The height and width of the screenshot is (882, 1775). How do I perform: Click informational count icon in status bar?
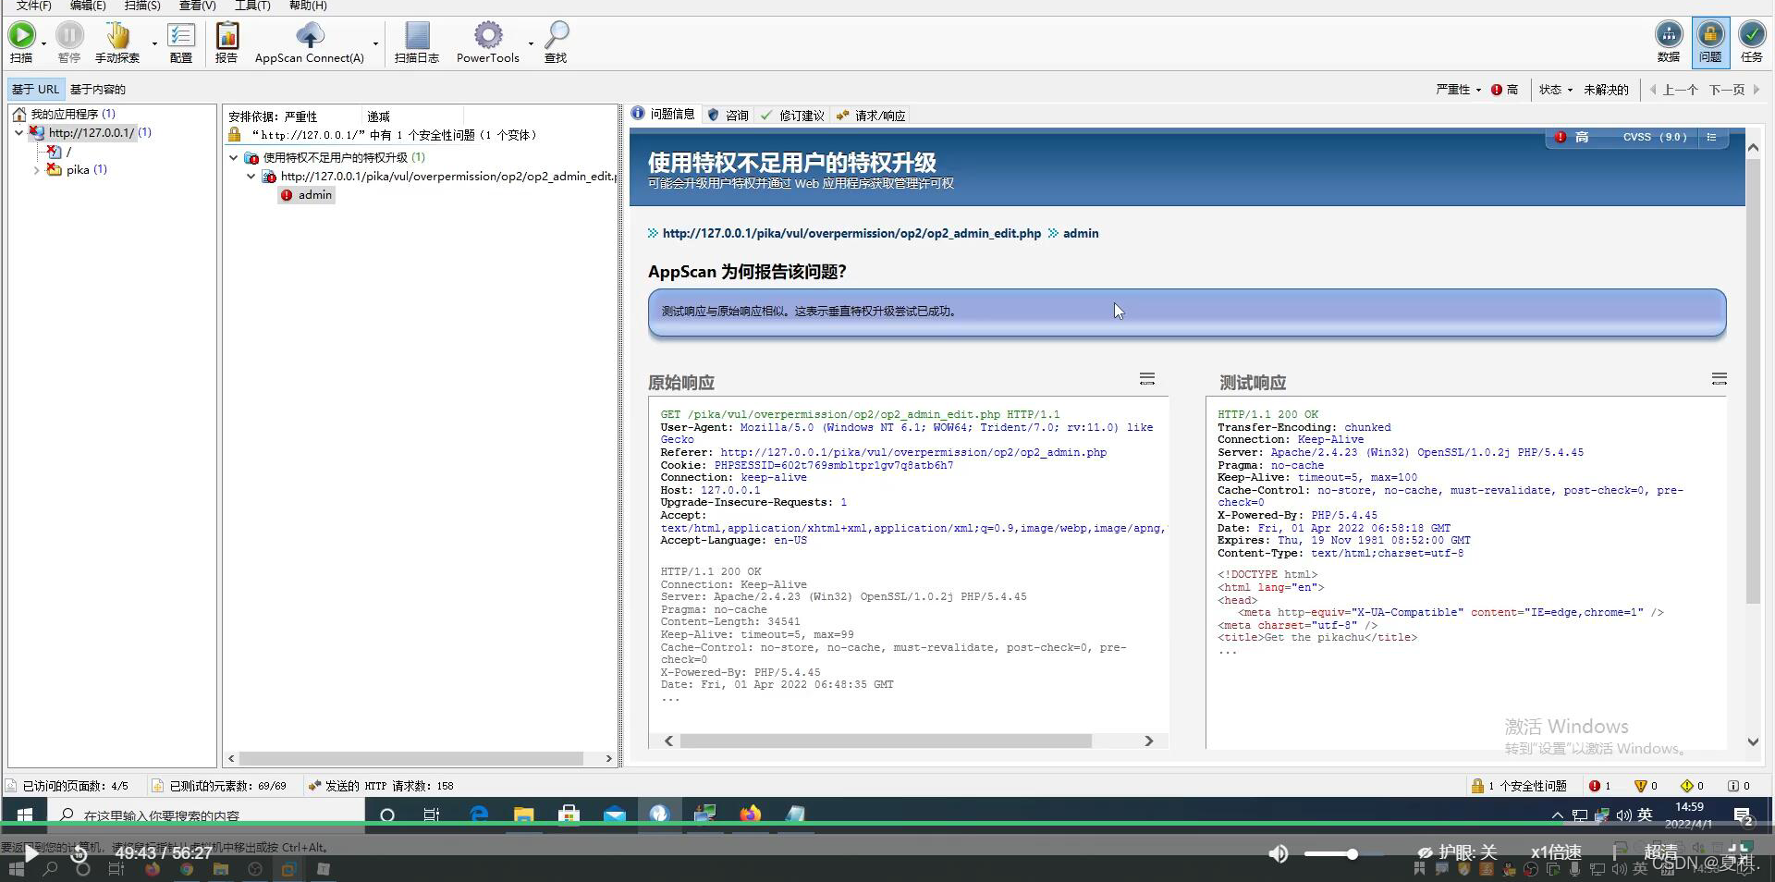click(1733, 786)
